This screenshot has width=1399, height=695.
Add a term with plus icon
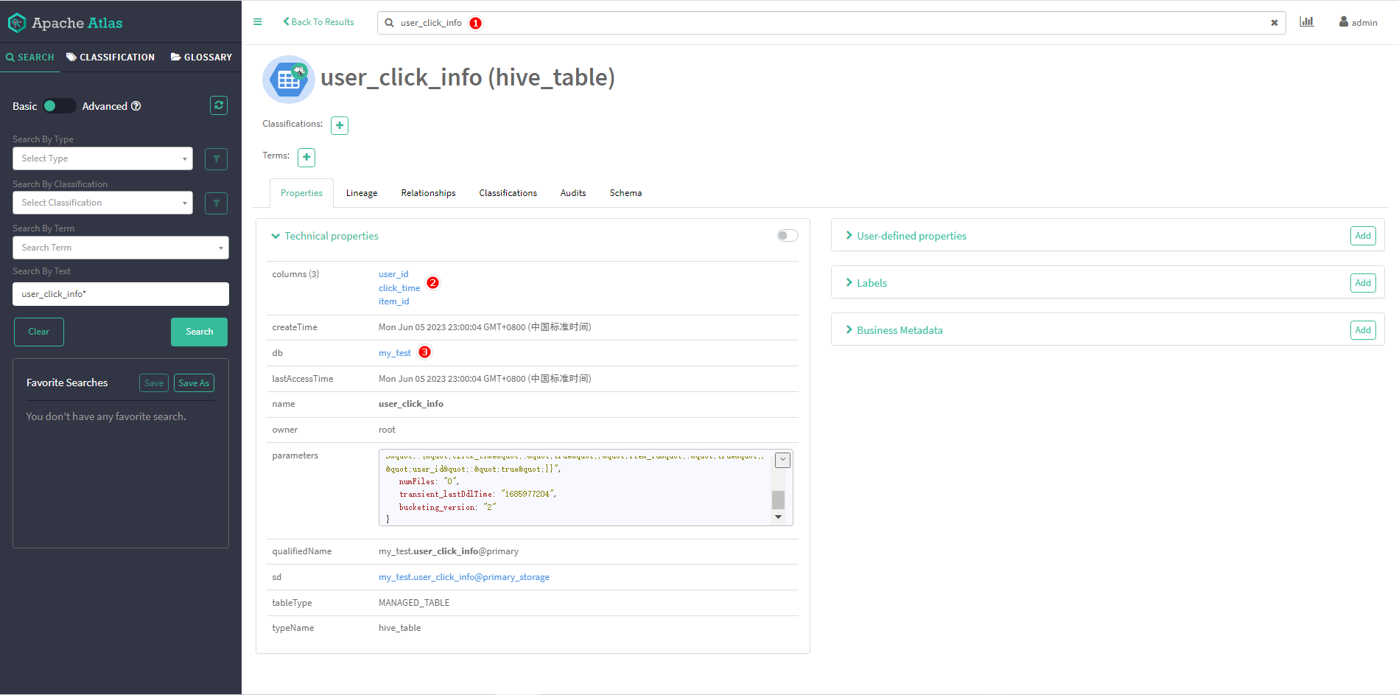tap(306, 157)
